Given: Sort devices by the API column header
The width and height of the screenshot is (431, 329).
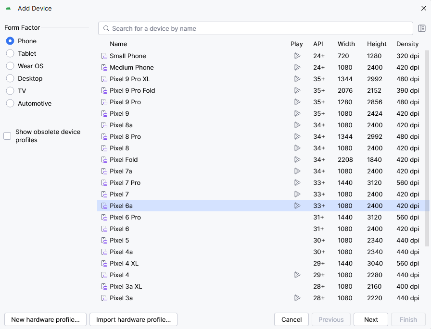Looking at the screenshot, I should (x=318, y=44).
